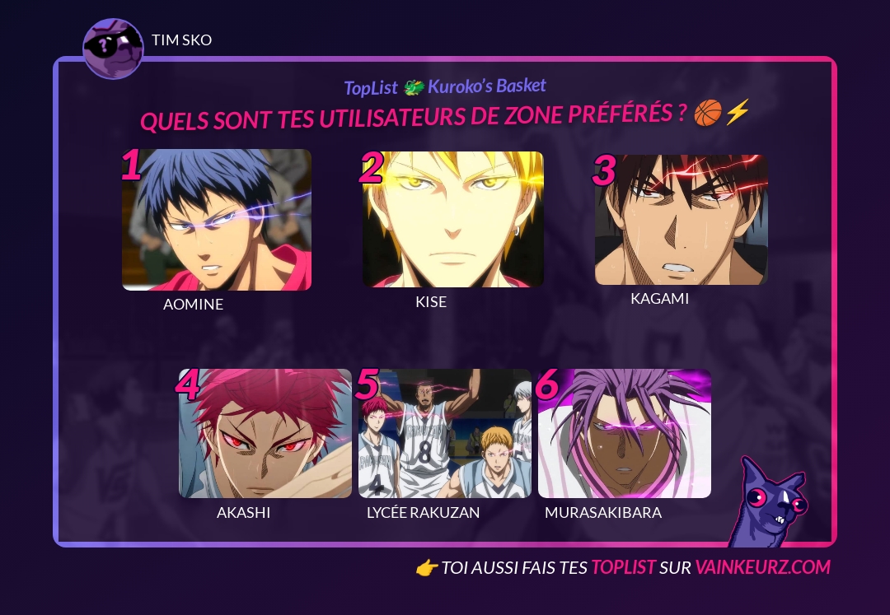Click the TIM SKO profile avatar
This screenshot has height=615, width=890.
(x=113, y=49)
